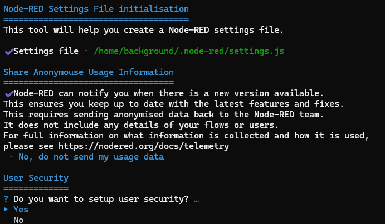Click the User Security section heading
385x224 pixels.
[x=36, y=178]
